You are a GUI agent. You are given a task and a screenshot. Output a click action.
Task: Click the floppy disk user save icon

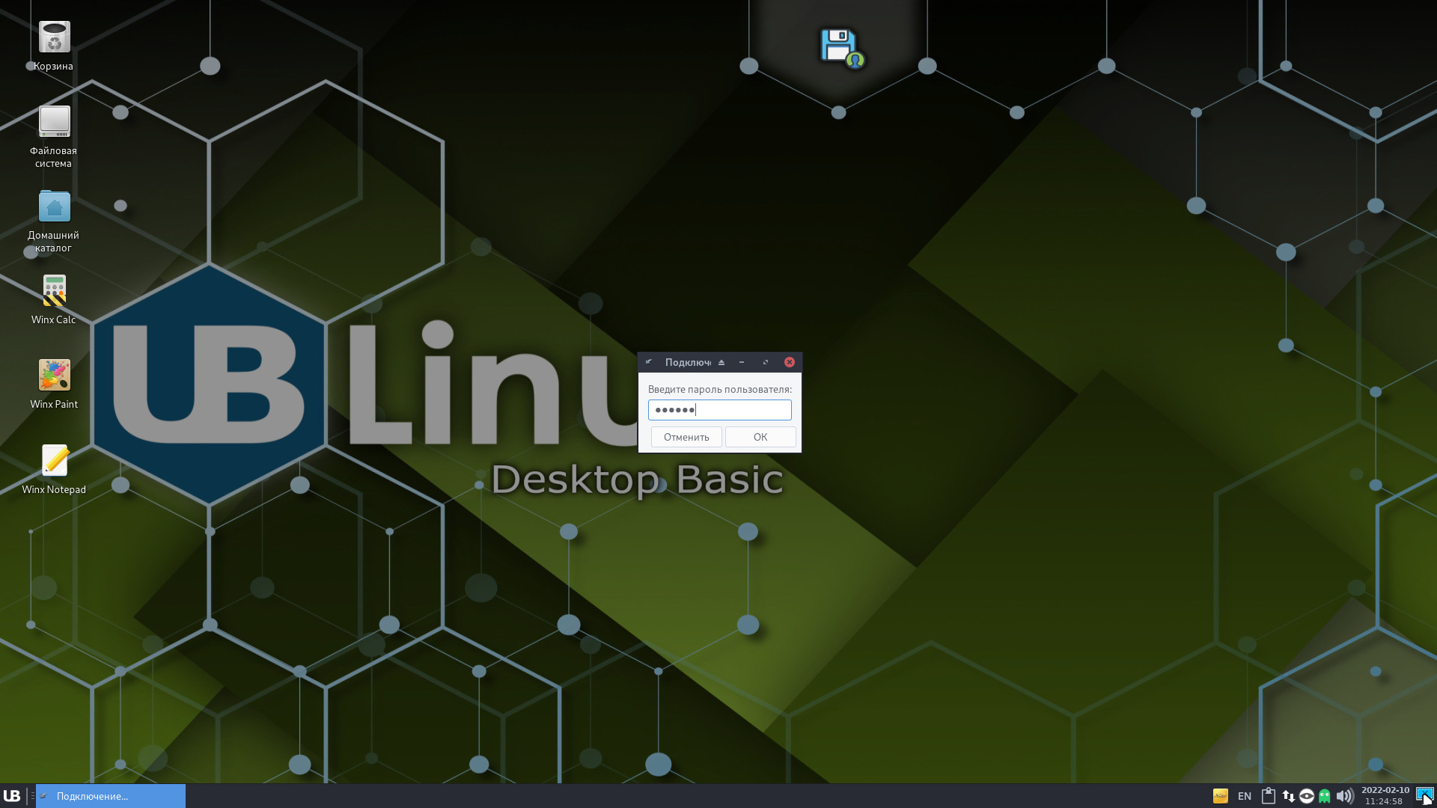click(841, 48)
